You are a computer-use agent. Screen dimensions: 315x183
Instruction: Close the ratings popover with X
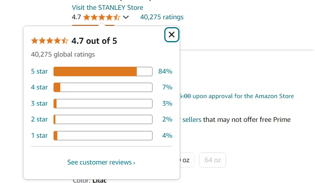tap(171, 35)
